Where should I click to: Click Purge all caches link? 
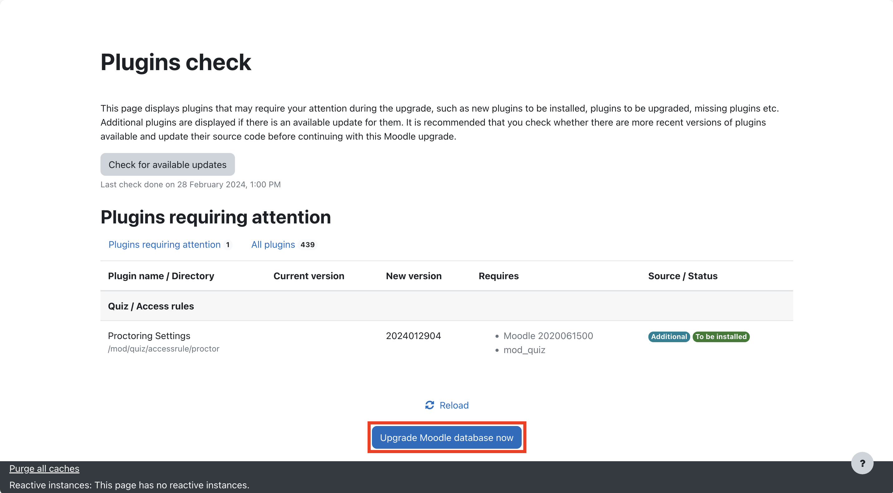[44, 468]
